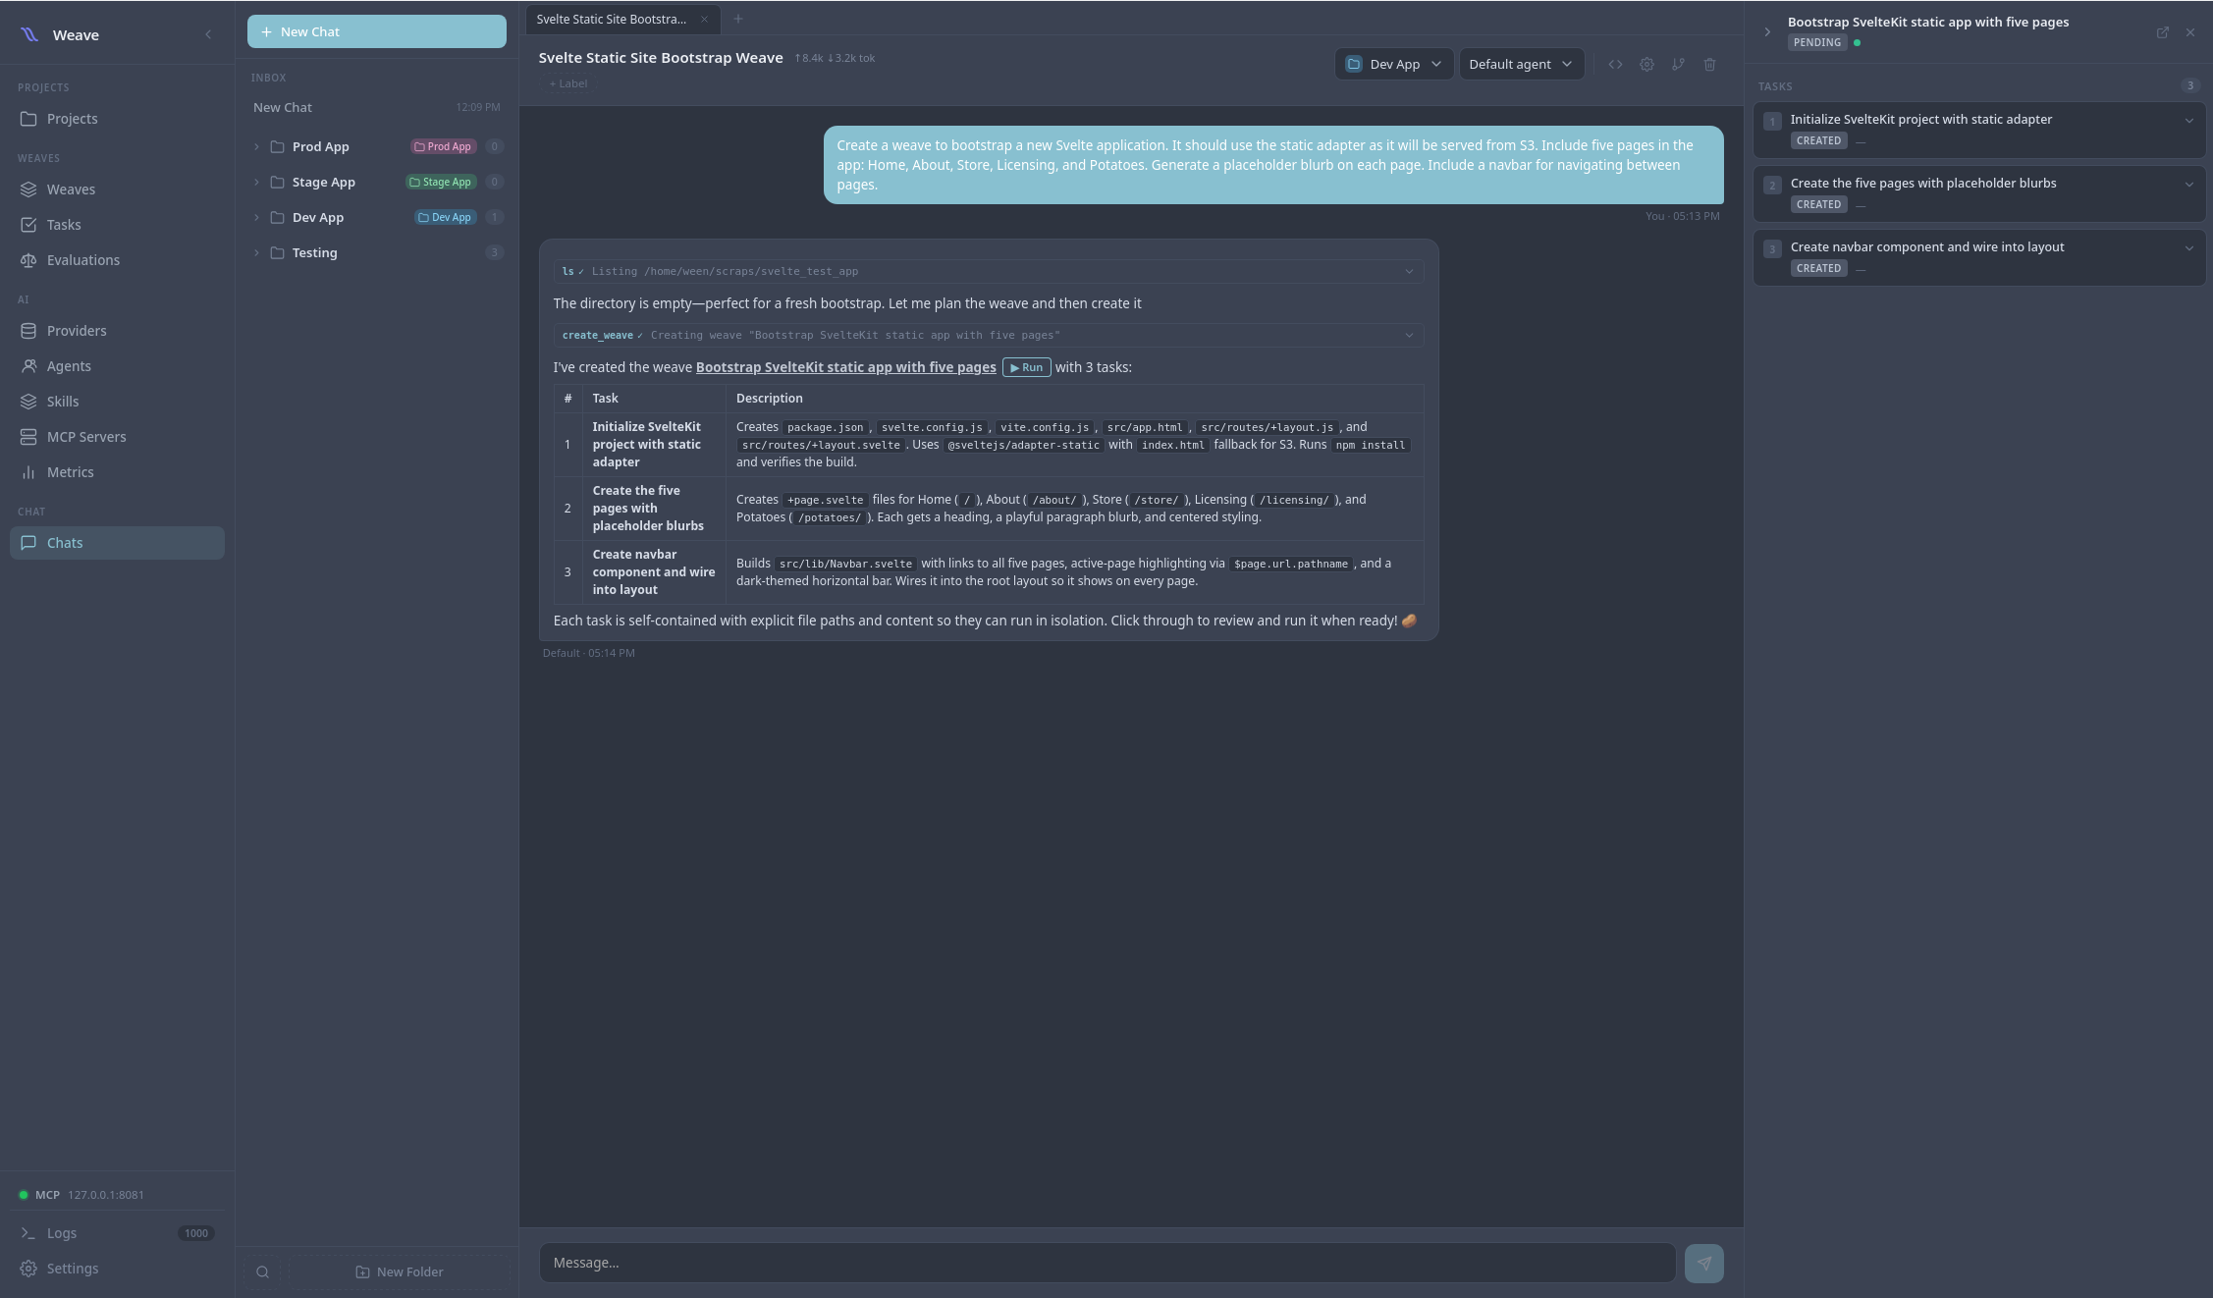This screenshot has height=1298, width=2213.
Task: Click the search icon in chat list footer
Action: [x=262, y=1272]
